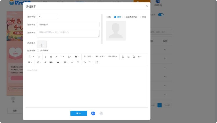Insert a hyperlink in the editor
This screenshot has width=217, height=123.
[45, 62]
